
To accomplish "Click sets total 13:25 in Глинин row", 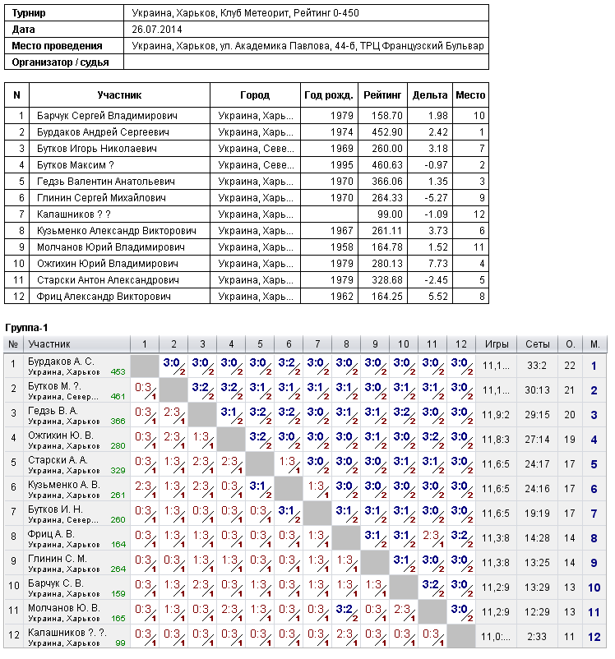I will pos(537,563).
